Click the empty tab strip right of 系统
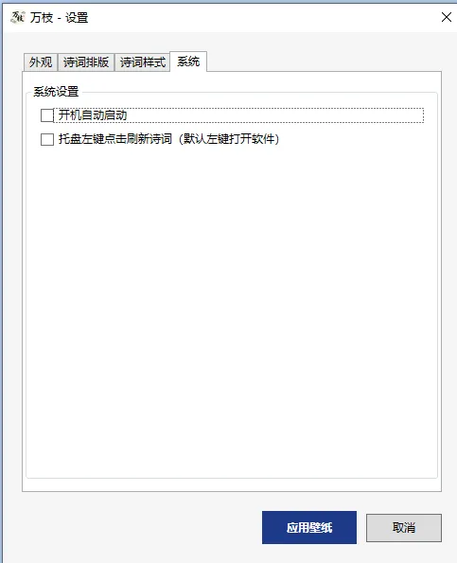 click(x=323, y=62)
